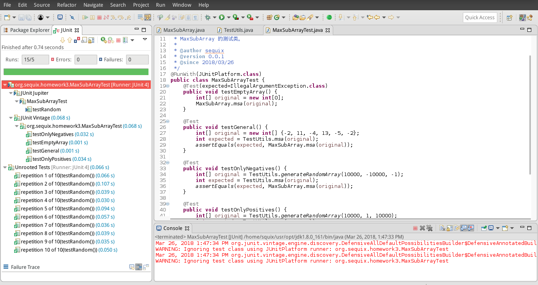Click Rerun Test Failures First icon

[x=111, y=40]
